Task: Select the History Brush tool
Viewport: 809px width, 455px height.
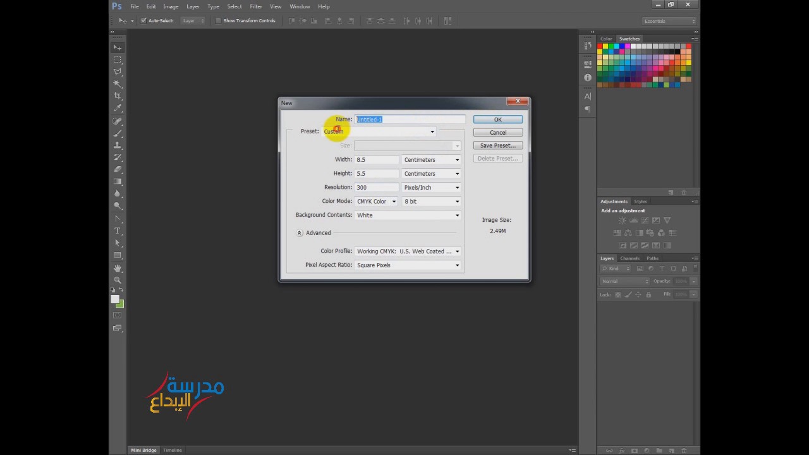Action: coord(118,157)
